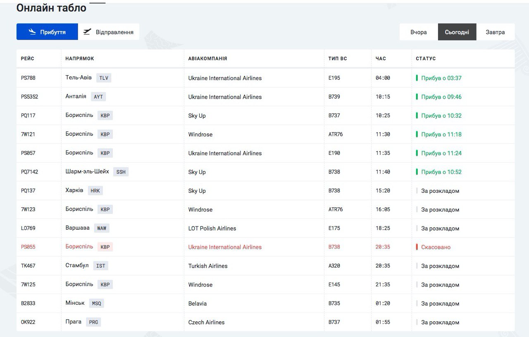Select flight number PS788
This screenshot has width=529, height=337.
(x=29, y=78)
